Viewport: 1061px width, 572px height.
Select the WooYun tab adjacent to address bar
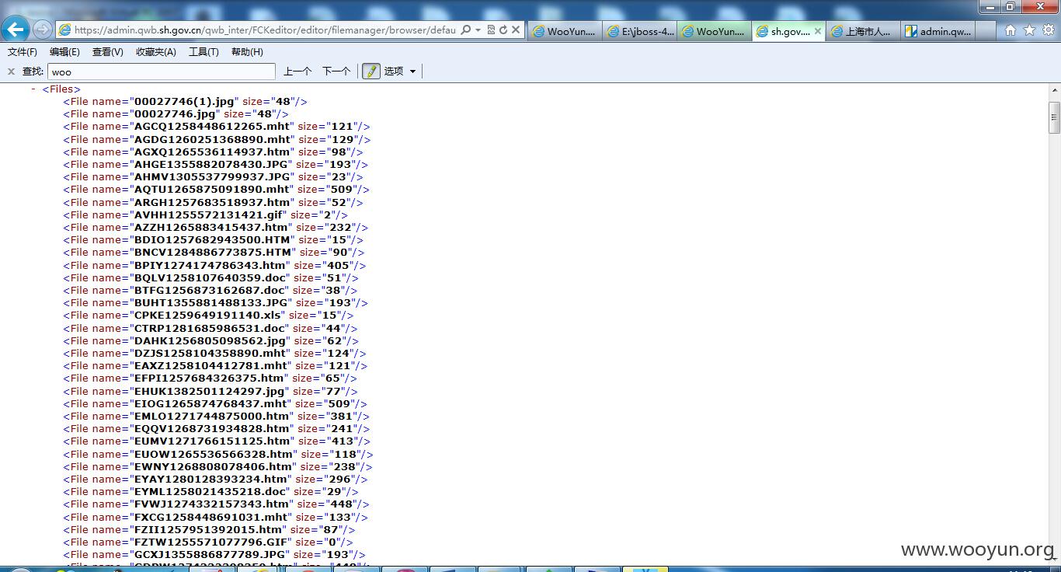[x=565, y=31]
